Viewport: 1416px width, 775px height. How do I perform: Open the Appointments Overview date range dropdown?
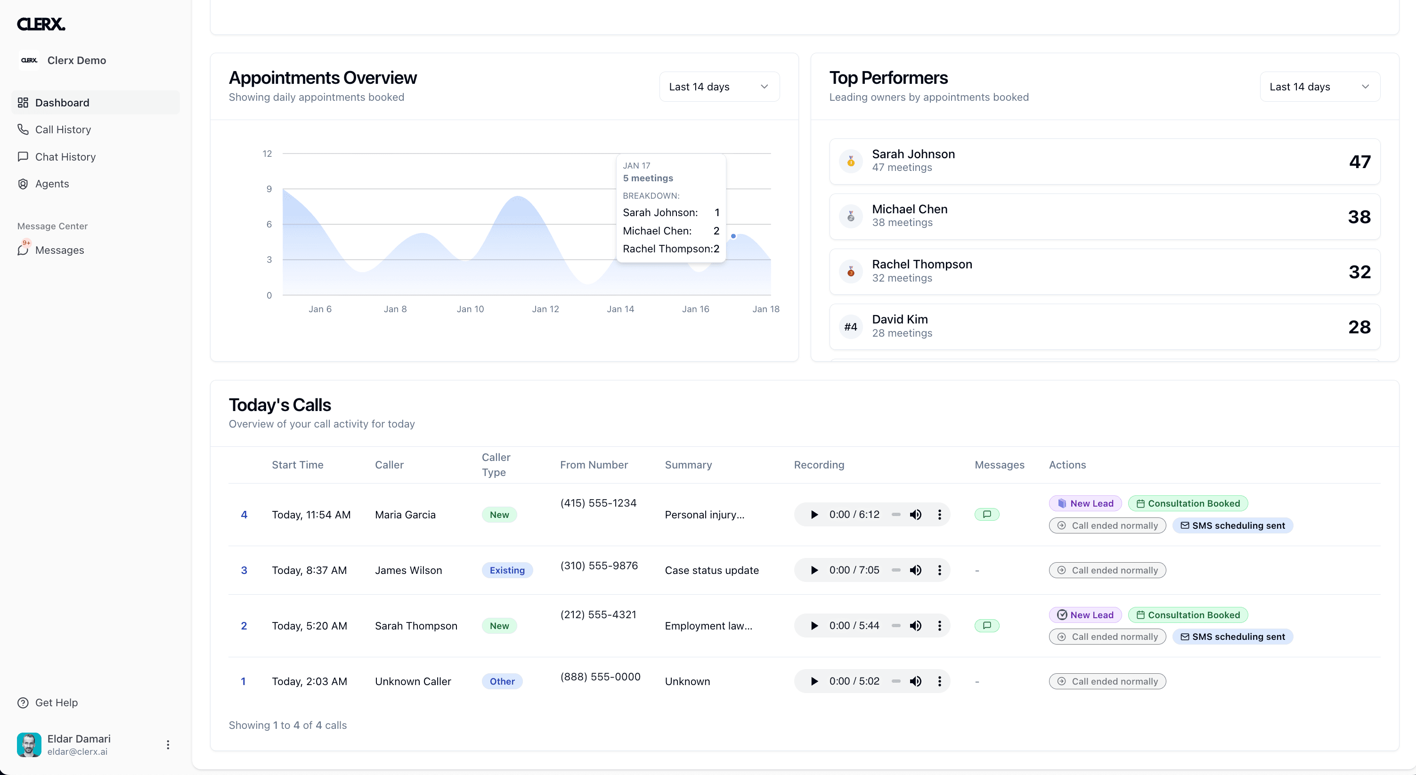[x=718, y=86]
